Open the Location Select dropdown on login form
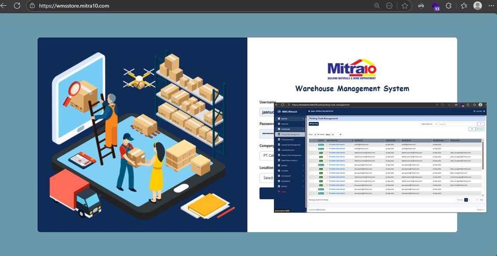 [x=267, y=178]
